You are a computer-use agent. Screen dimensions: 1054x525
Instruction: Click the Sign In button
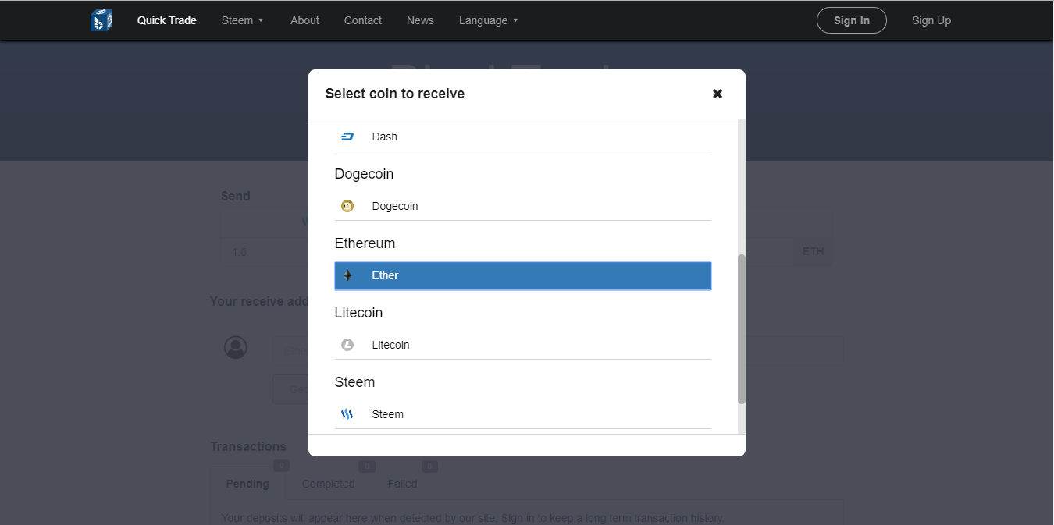point(851,20)
